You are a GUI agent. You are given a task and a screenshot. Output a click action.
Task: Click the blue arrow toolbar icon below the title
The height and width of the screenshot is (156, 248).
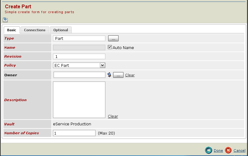(x=5, y=20)
